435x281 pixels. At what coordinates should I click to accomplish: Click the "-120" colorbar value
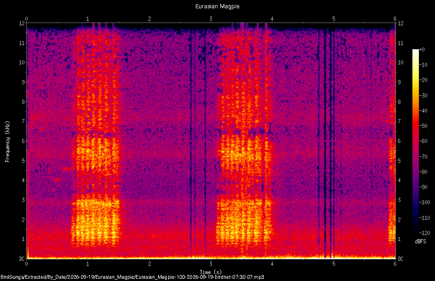(424, 233)
